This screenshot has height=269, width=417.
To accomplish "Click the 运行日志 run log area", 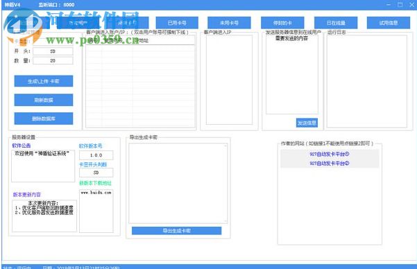I will [x=367, y=81].
